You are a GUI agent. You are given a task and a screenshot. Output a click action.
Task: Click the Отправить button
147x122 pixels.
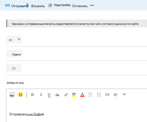pos(16,6)
